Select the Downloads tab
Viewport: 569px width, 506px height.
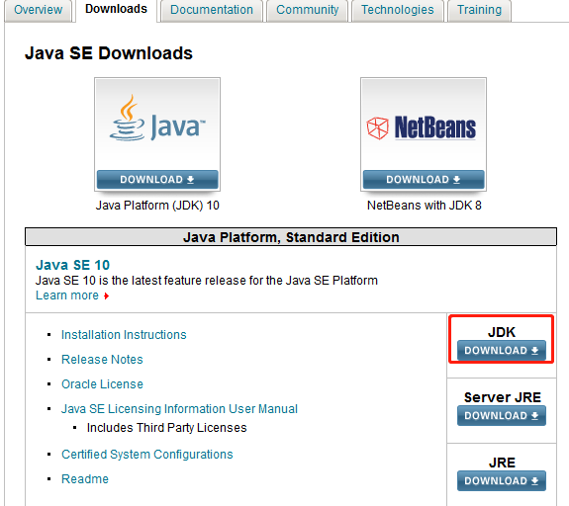116,9
